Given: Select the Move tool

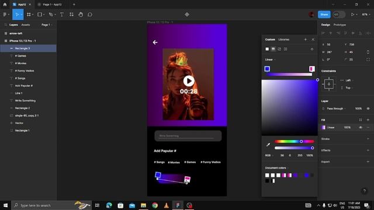Looking at the screenshot, I should (17, 15).
